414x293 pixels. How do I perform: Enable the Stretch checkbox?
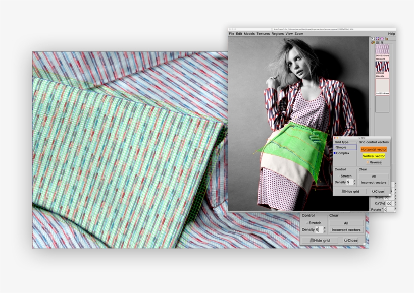point(339,175)
